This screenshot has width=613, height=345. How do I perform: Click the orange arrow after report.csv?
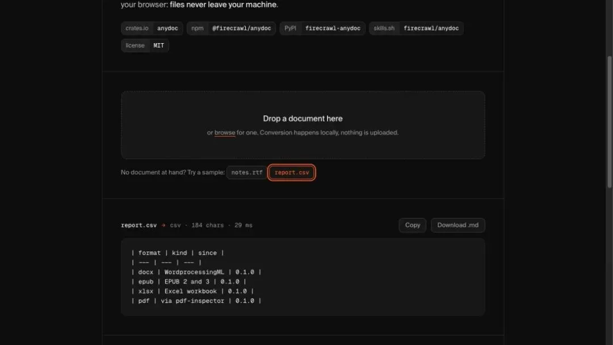pos(163,225)
